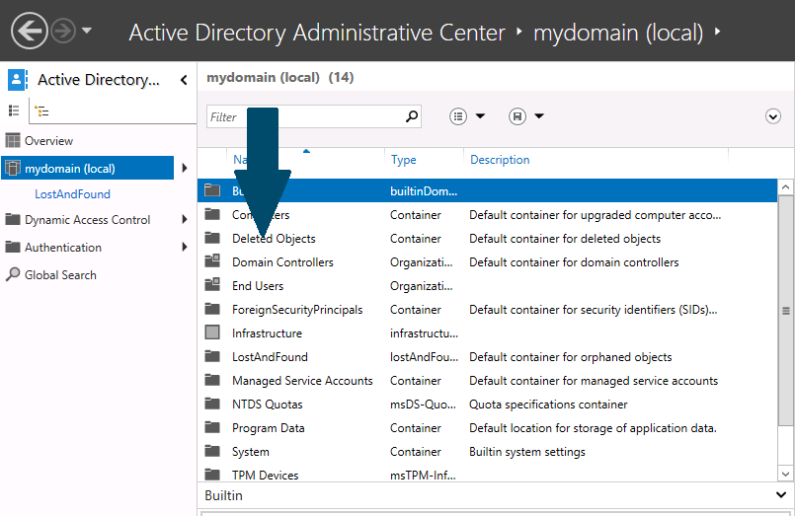Viewport: 795px width, 516px height.
Task: Select the TPM Devices row
Action: coord(487,475)
